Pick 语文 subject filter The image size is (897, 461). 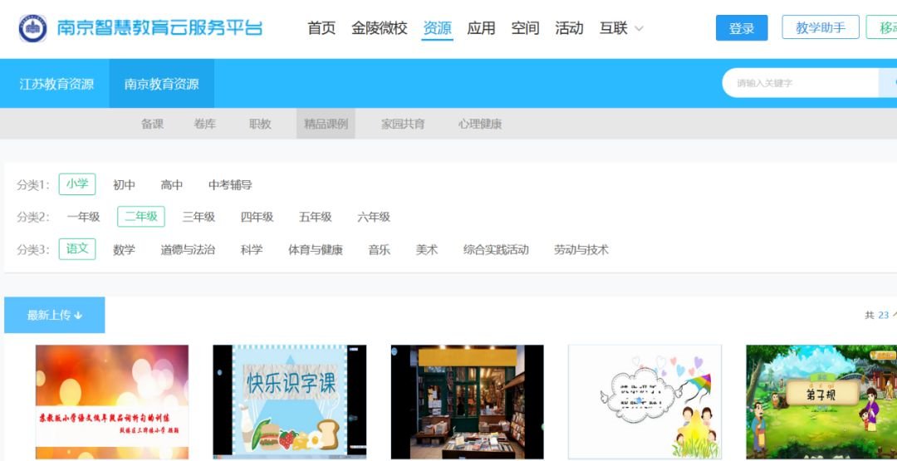point(77,249)
